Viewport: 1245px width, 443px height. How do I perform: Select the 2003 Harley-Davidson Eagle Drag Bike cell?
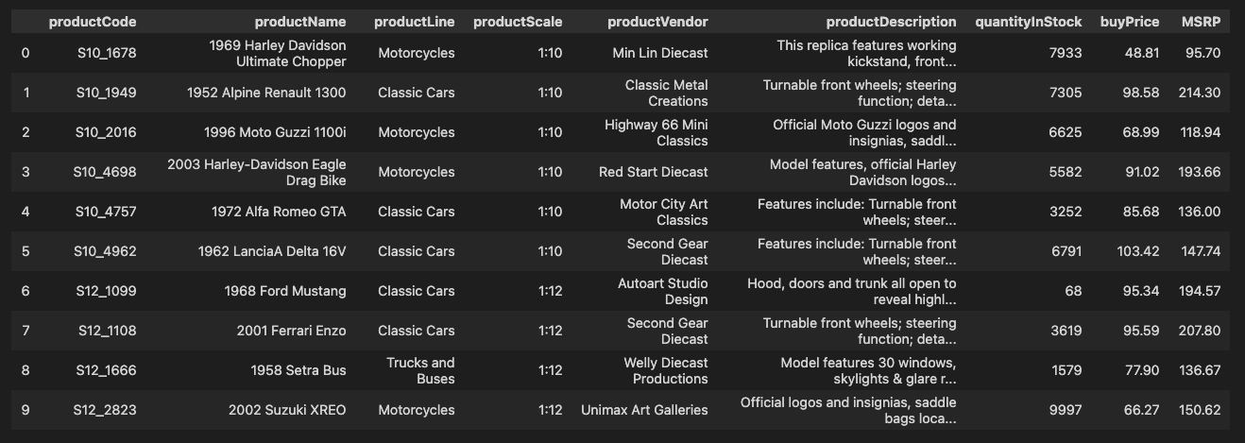[x=257, y=172]
